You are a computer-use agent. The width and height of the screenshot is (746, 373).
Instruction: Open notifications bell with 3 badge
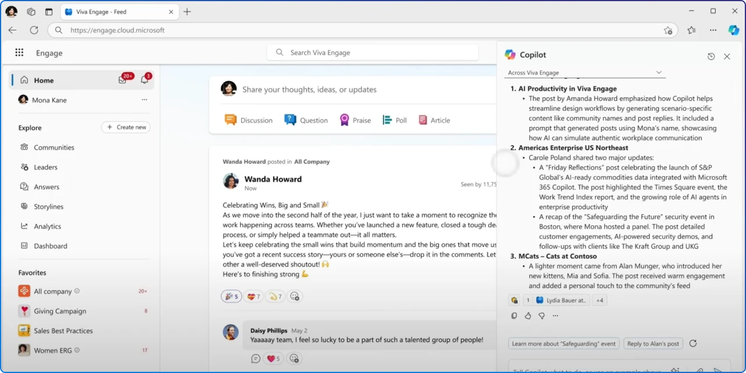coord(145,80)
